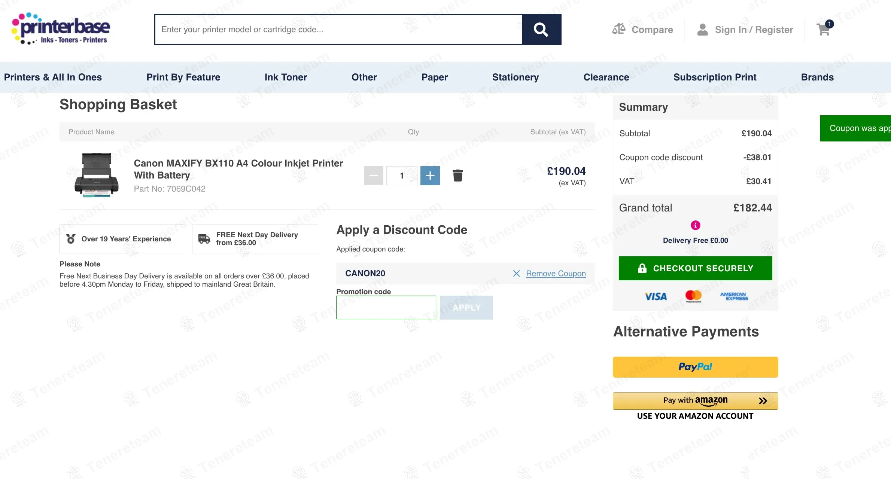The width and height of the screenshot is (891, 479).
Task: Click the X icon beside CANON20
Action: (x=516, y=274)
